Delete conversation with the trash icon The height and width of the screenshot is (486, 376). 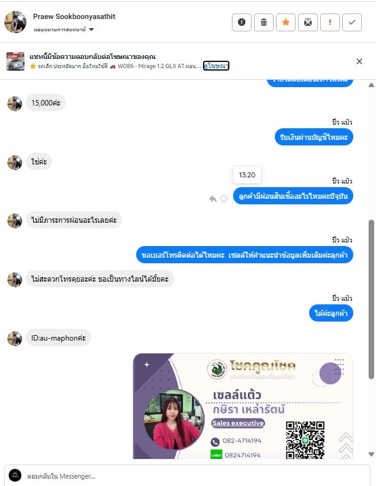point(264,22)
